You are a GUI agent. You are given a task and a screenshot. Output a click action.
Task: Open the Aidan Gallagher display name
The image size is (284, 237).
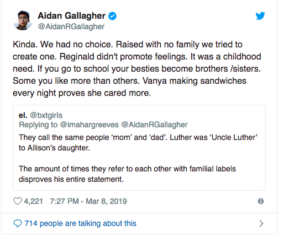click(x=71, y=15)
